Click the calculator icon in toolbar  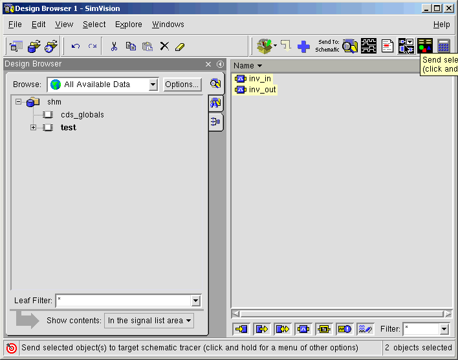tap(443, 46)
